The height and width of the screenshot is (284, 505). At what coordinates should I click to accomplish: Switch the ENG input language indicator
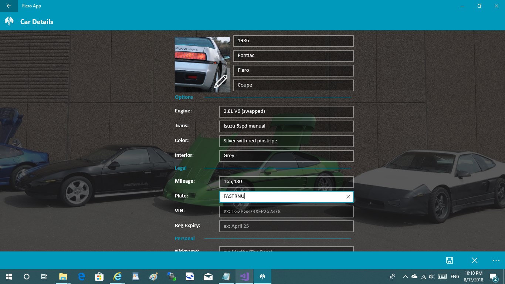coord(455,277)
